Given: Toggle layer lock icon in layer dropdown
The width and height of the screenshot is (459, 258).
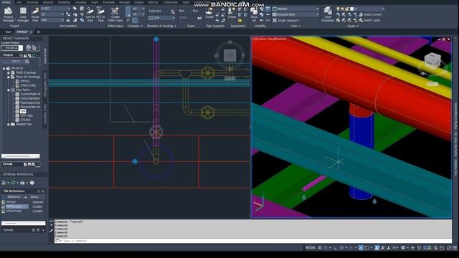Looking at the screenshot, I should tap(347, 9).
